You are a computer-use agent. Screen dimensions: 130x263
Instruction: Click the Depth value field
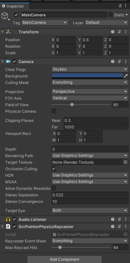click(90, 149)
